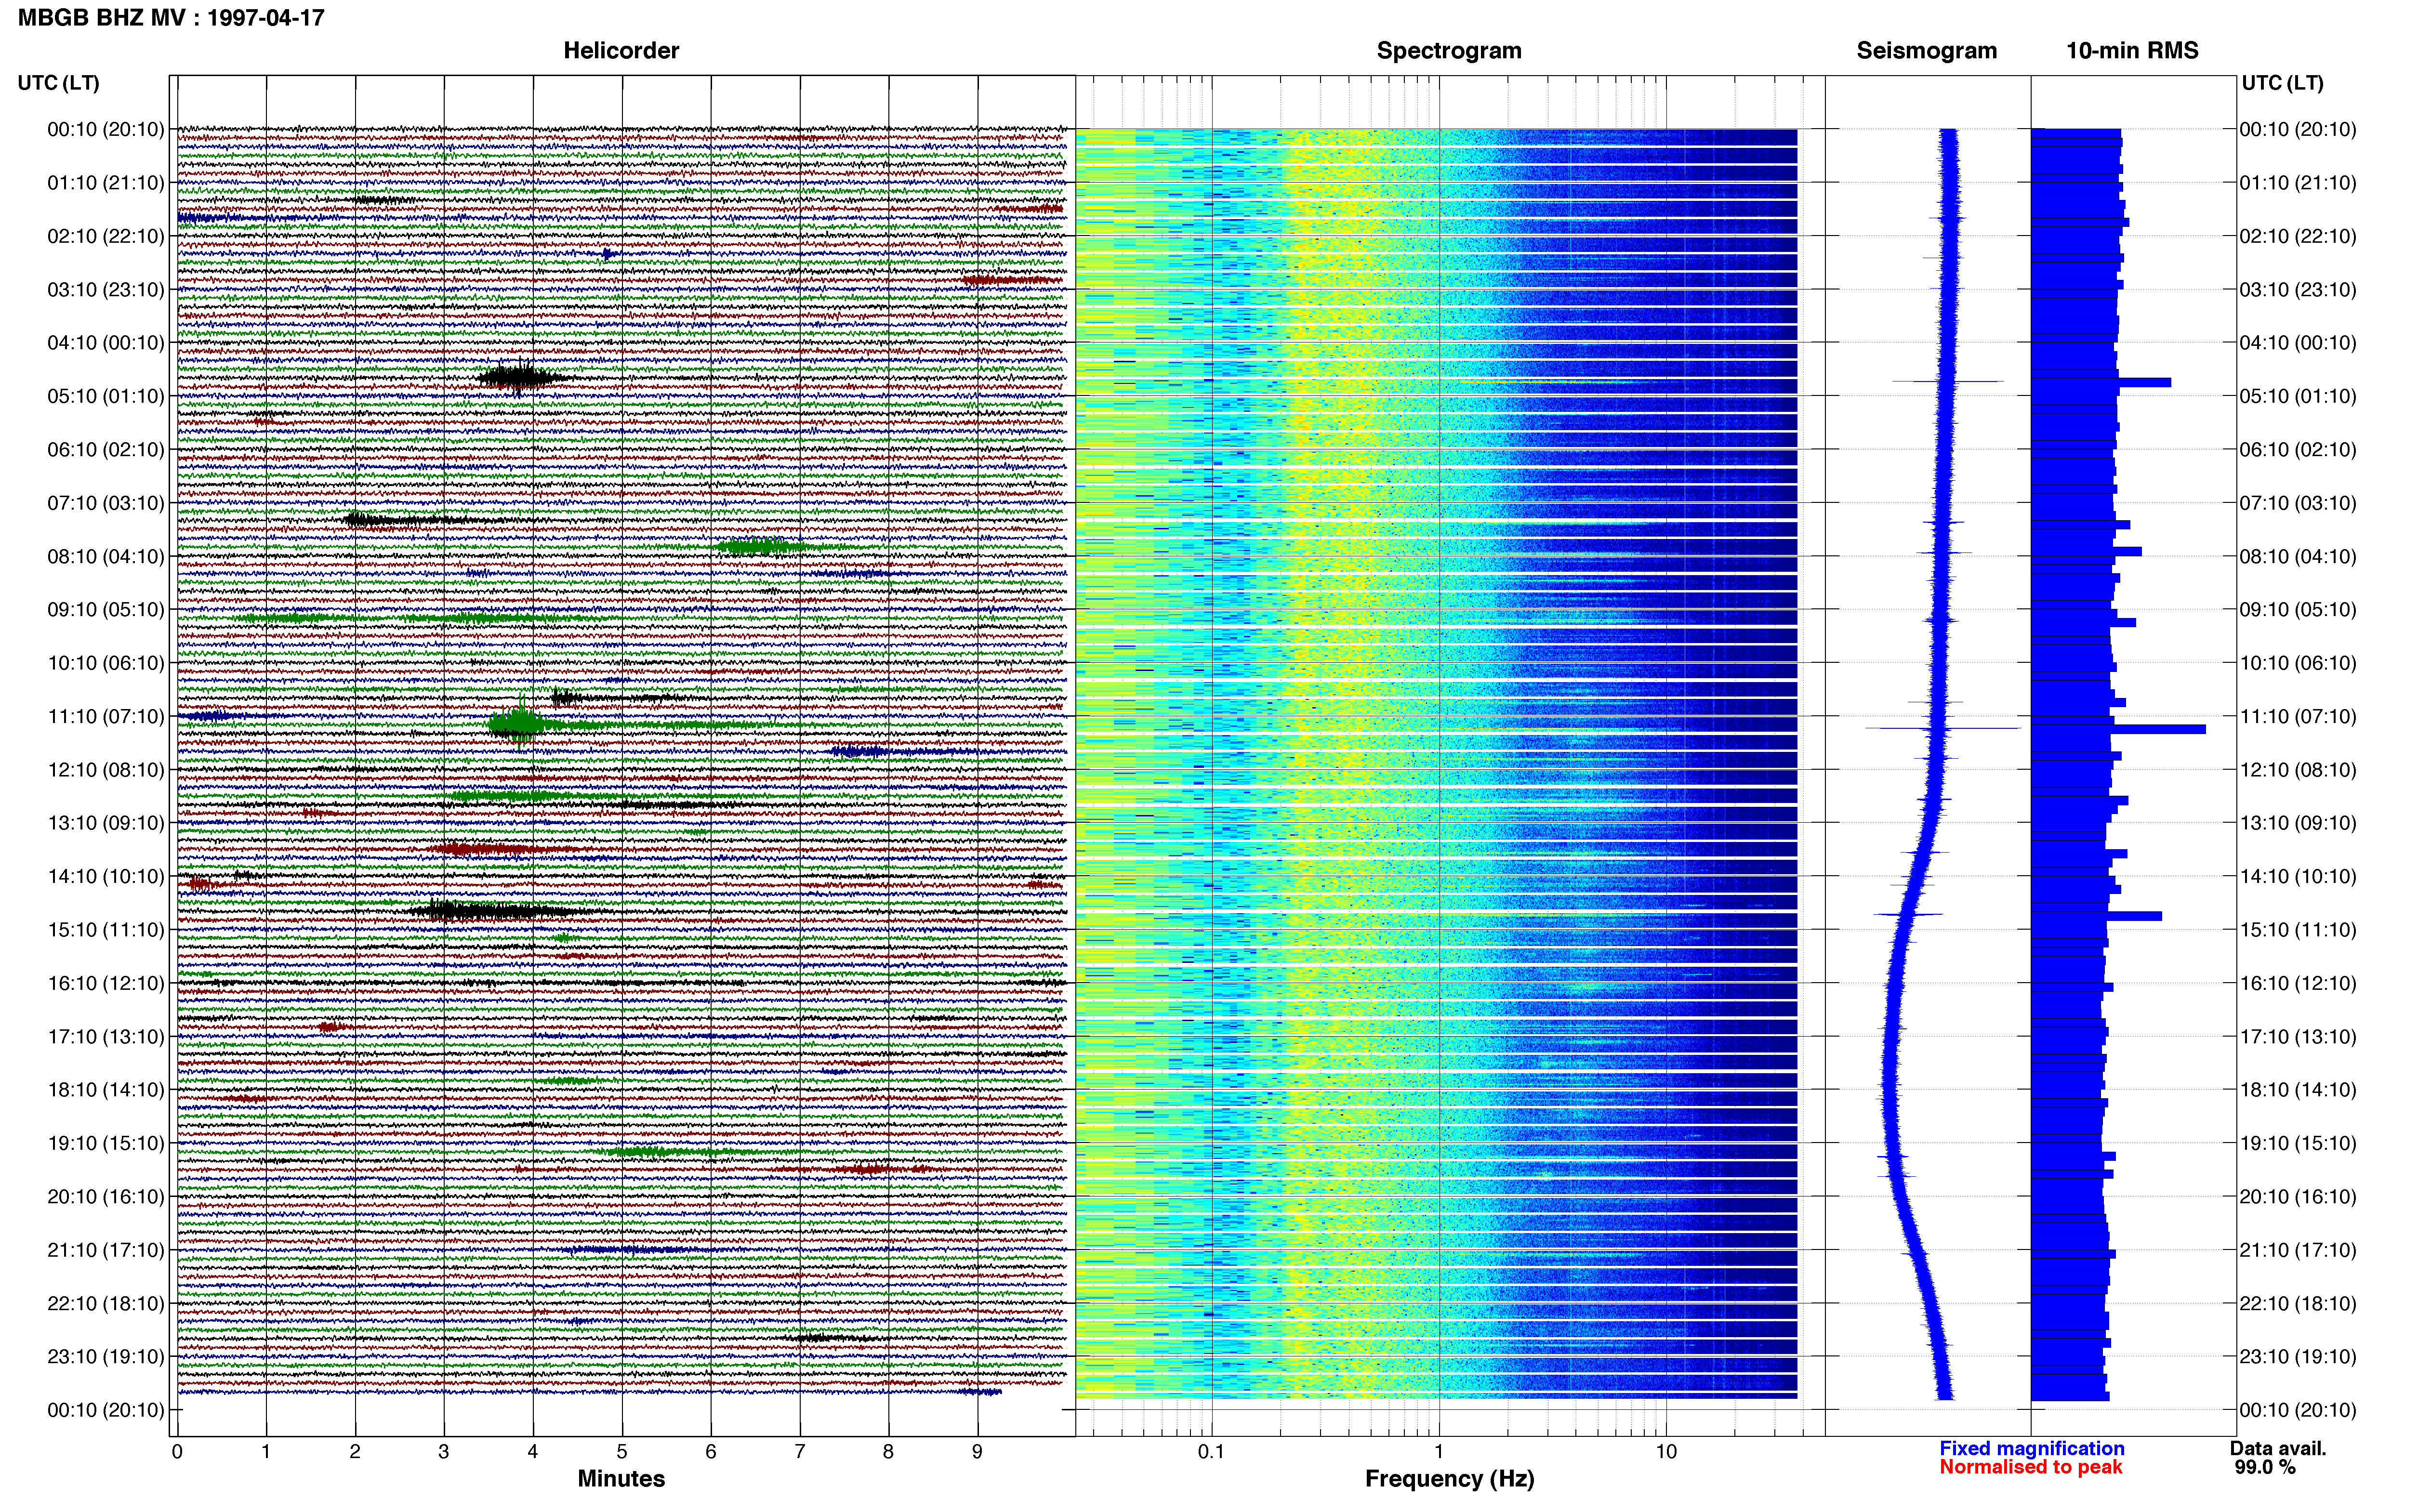Click the left 'UTC (LT)' axis label

click(58, 83)
